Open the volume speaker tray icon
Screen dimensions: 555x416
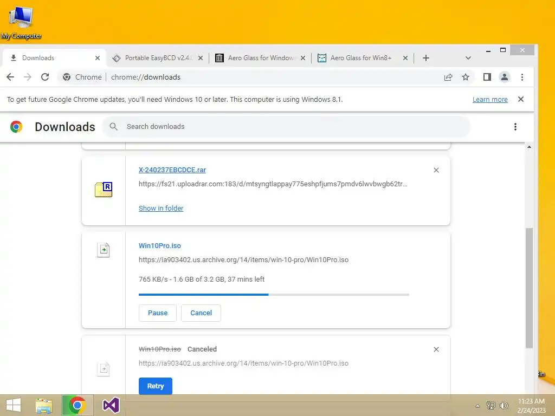coord(504,405)
